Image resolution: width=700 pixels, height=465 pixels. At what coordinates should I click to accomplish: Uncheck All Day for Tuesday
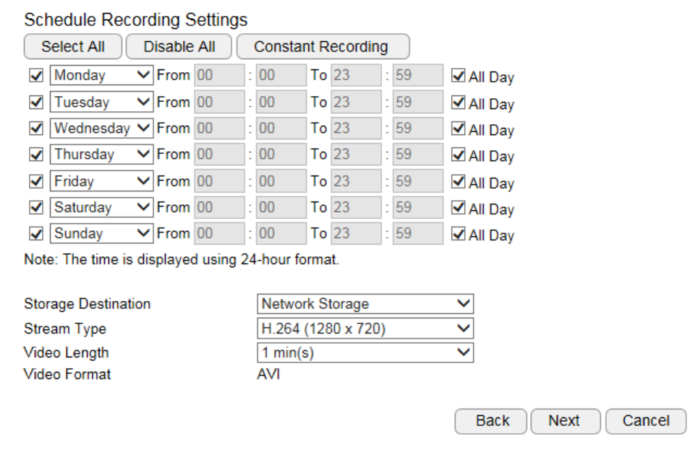(x=458, y=103)
